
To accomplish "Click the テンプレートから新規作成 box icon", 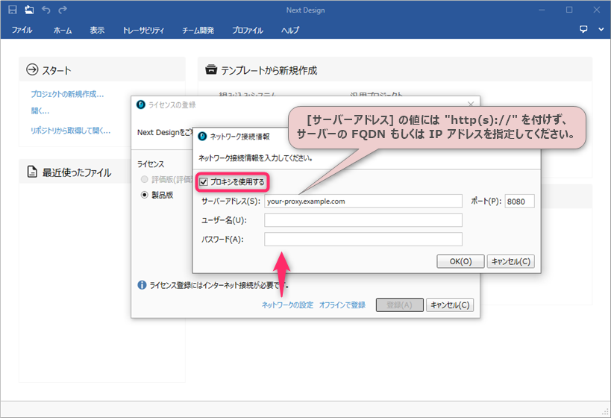I will point(211,69).
